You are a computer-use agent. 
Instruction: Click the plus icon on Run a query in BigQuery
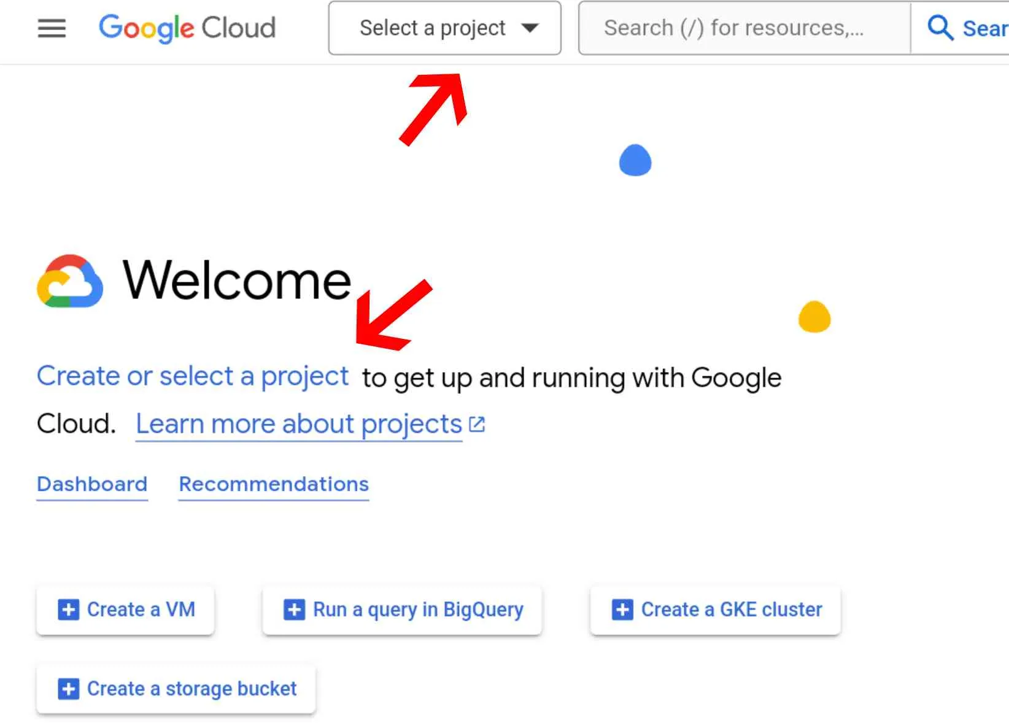[294, 610]
